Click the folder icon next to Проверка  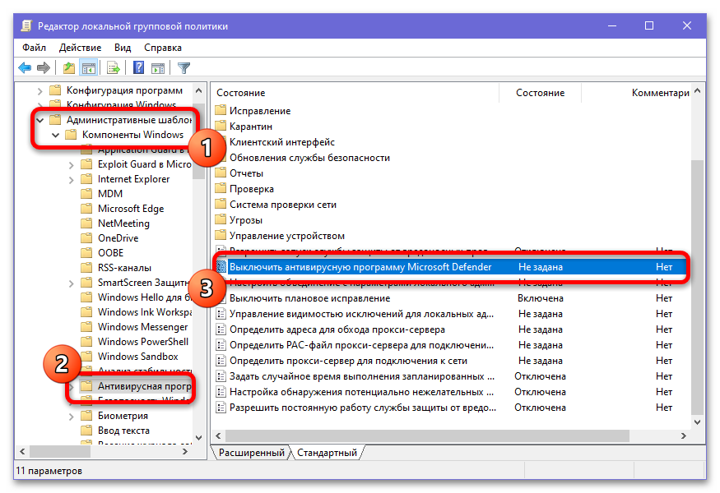[x=221, y=188]
